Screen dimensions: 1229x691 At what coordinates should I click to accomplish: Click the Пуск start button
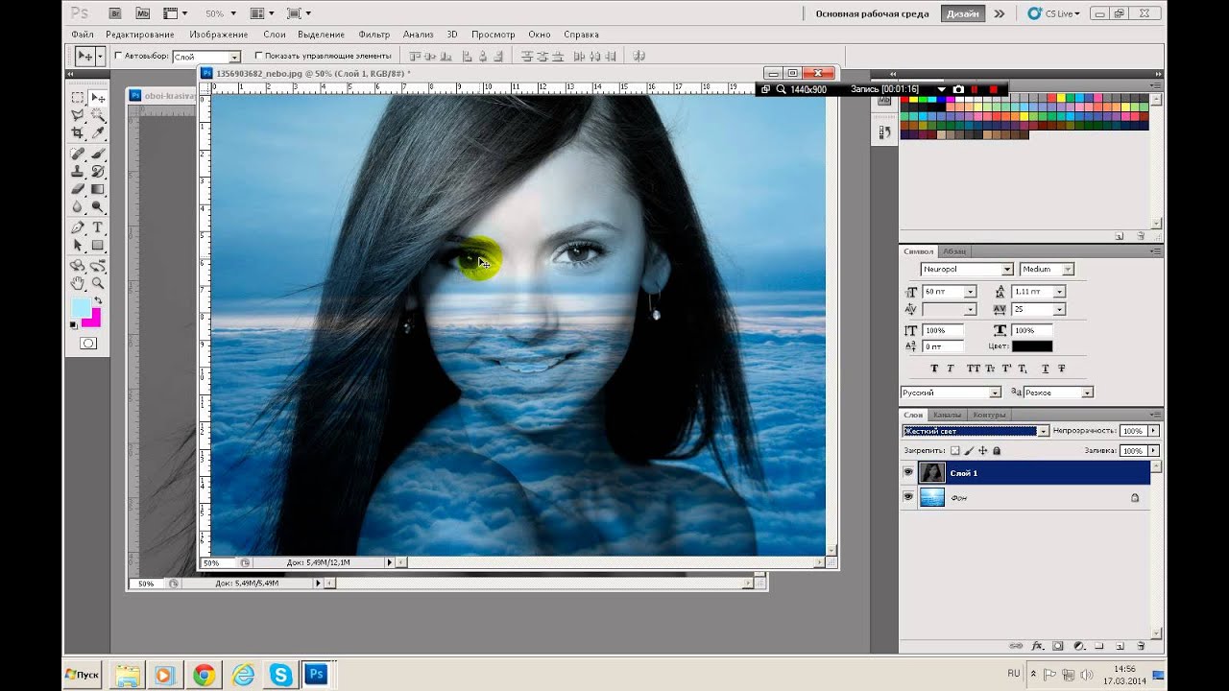pos(83,675)
